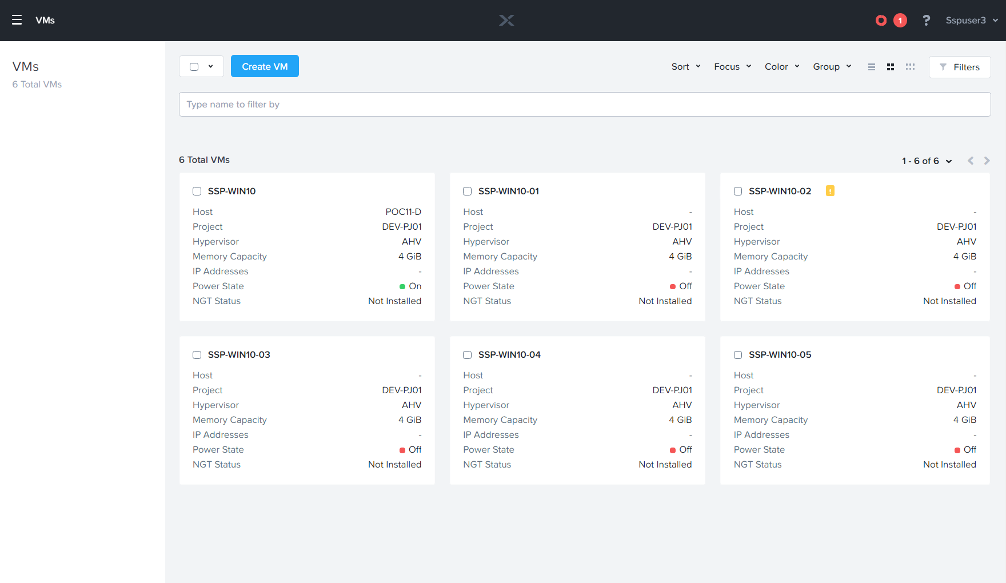Expand the Focus dropdown
1006x583 pixels.
[x=732, y=66]
